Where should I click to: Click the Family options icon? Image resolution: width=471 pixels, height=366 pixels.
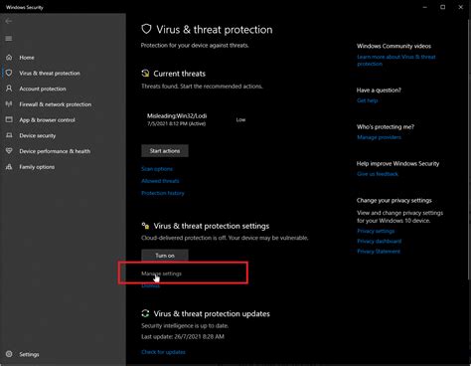click(9, 167)
